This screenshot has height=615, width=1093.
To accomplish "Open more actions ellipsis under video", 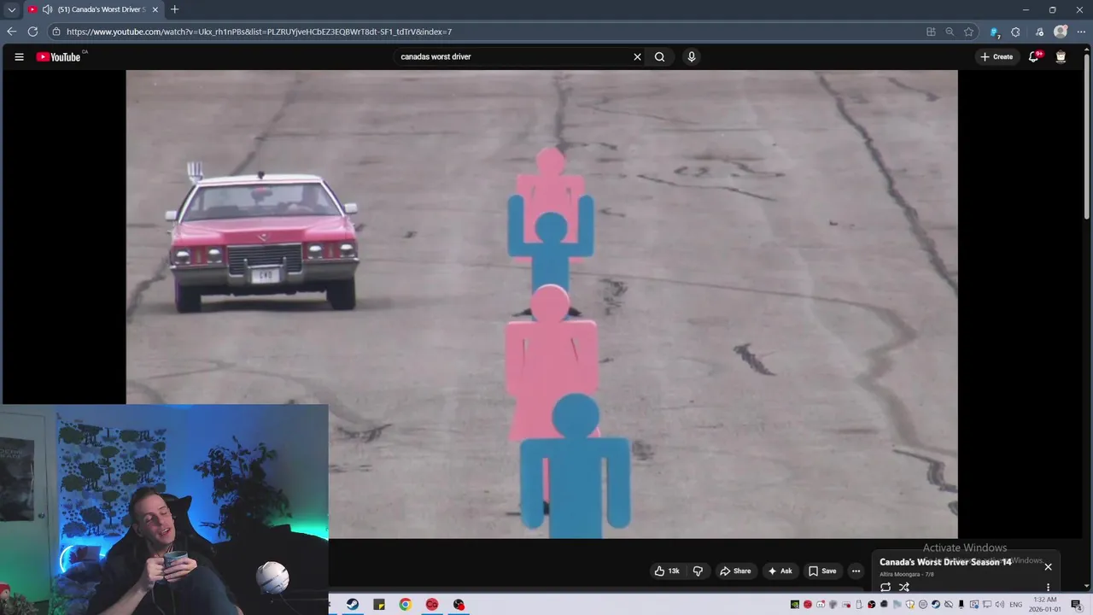I will pos(856,571).
